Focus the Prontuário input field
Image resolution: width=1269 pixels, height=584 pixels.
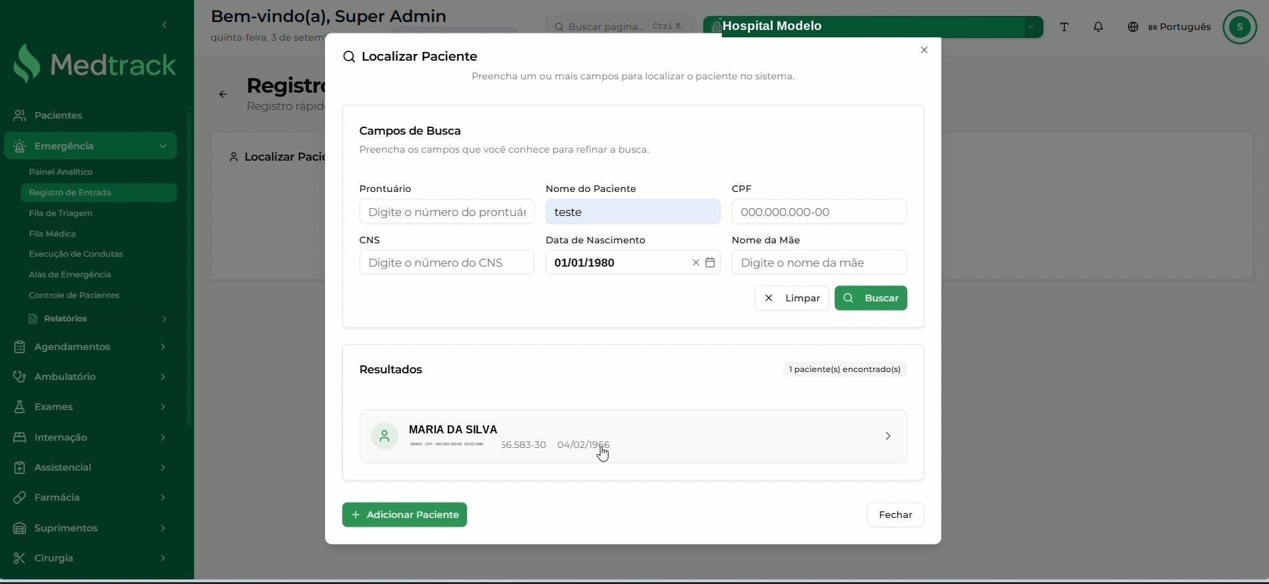click(446, 212)
